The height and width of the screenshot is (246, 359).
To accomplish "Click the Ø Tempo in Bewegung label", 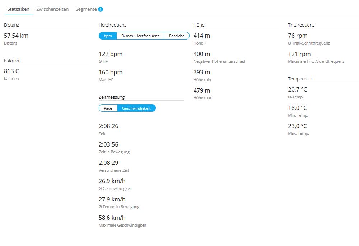I will [x=119, y=207].
